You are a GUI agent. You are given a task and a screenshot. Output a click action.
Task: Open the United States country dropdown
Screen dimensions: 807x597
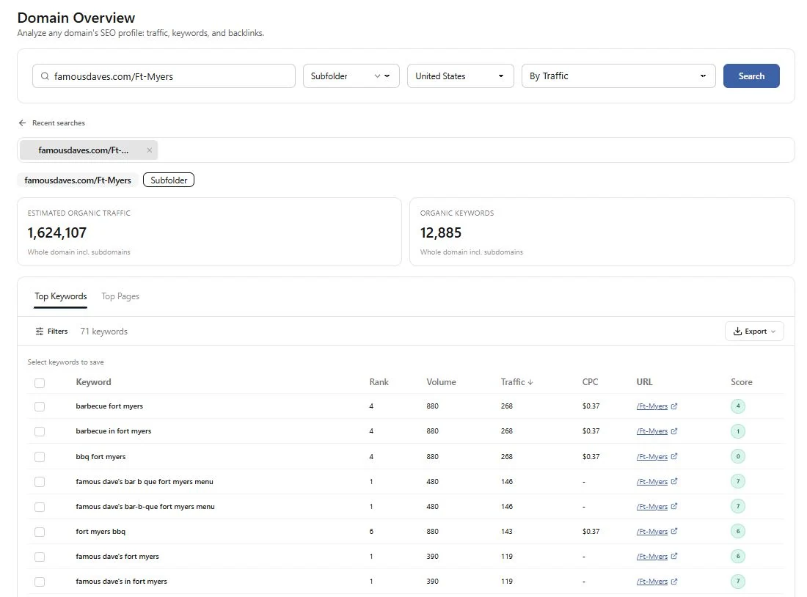460,76
